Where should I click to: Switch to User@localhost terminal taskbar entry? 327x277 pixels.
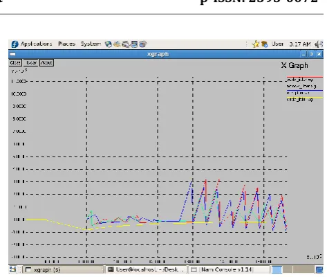pyautogui.click(x=147, y=269)
